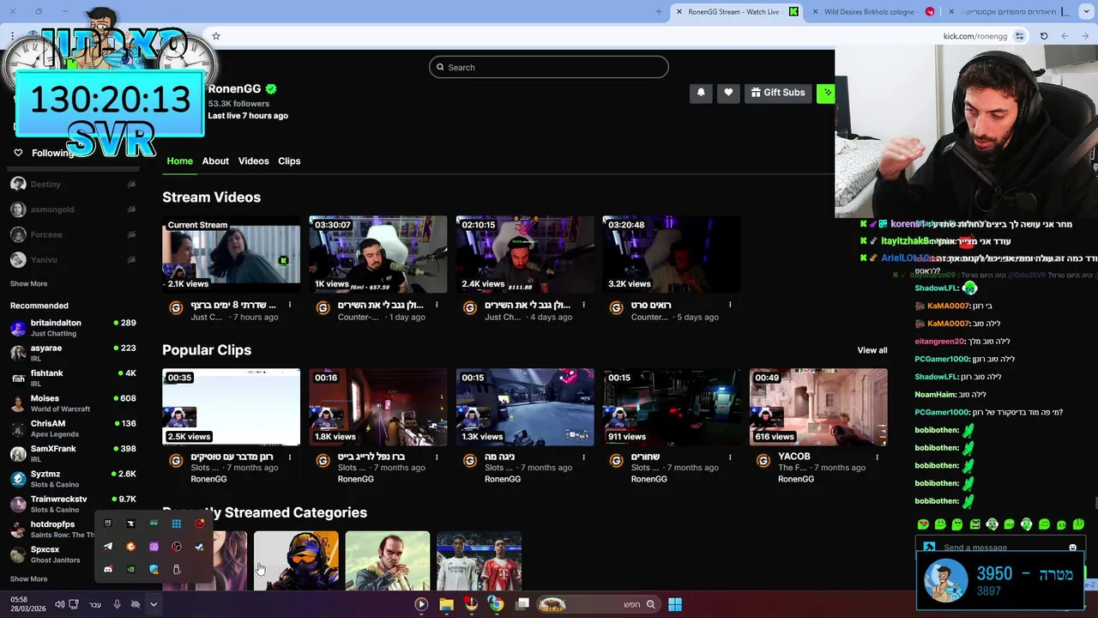Click the Steam tray icon
Image resolution: width=1098 pixels, height=618 pixels.
click(199, 547)
